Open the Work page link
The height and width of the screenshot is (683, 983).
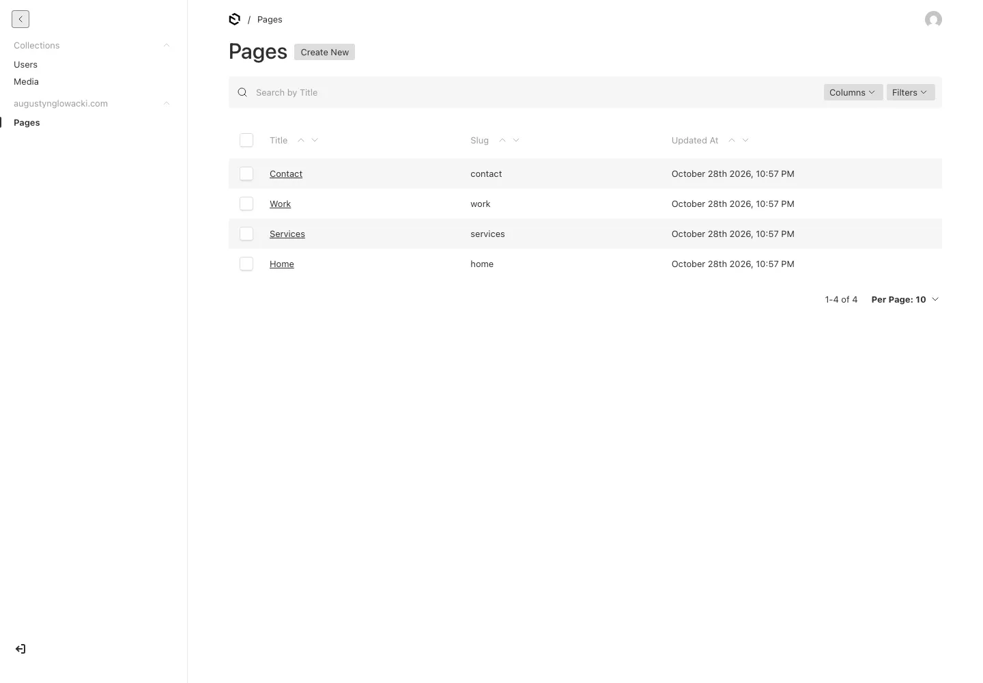click(280, 204)
